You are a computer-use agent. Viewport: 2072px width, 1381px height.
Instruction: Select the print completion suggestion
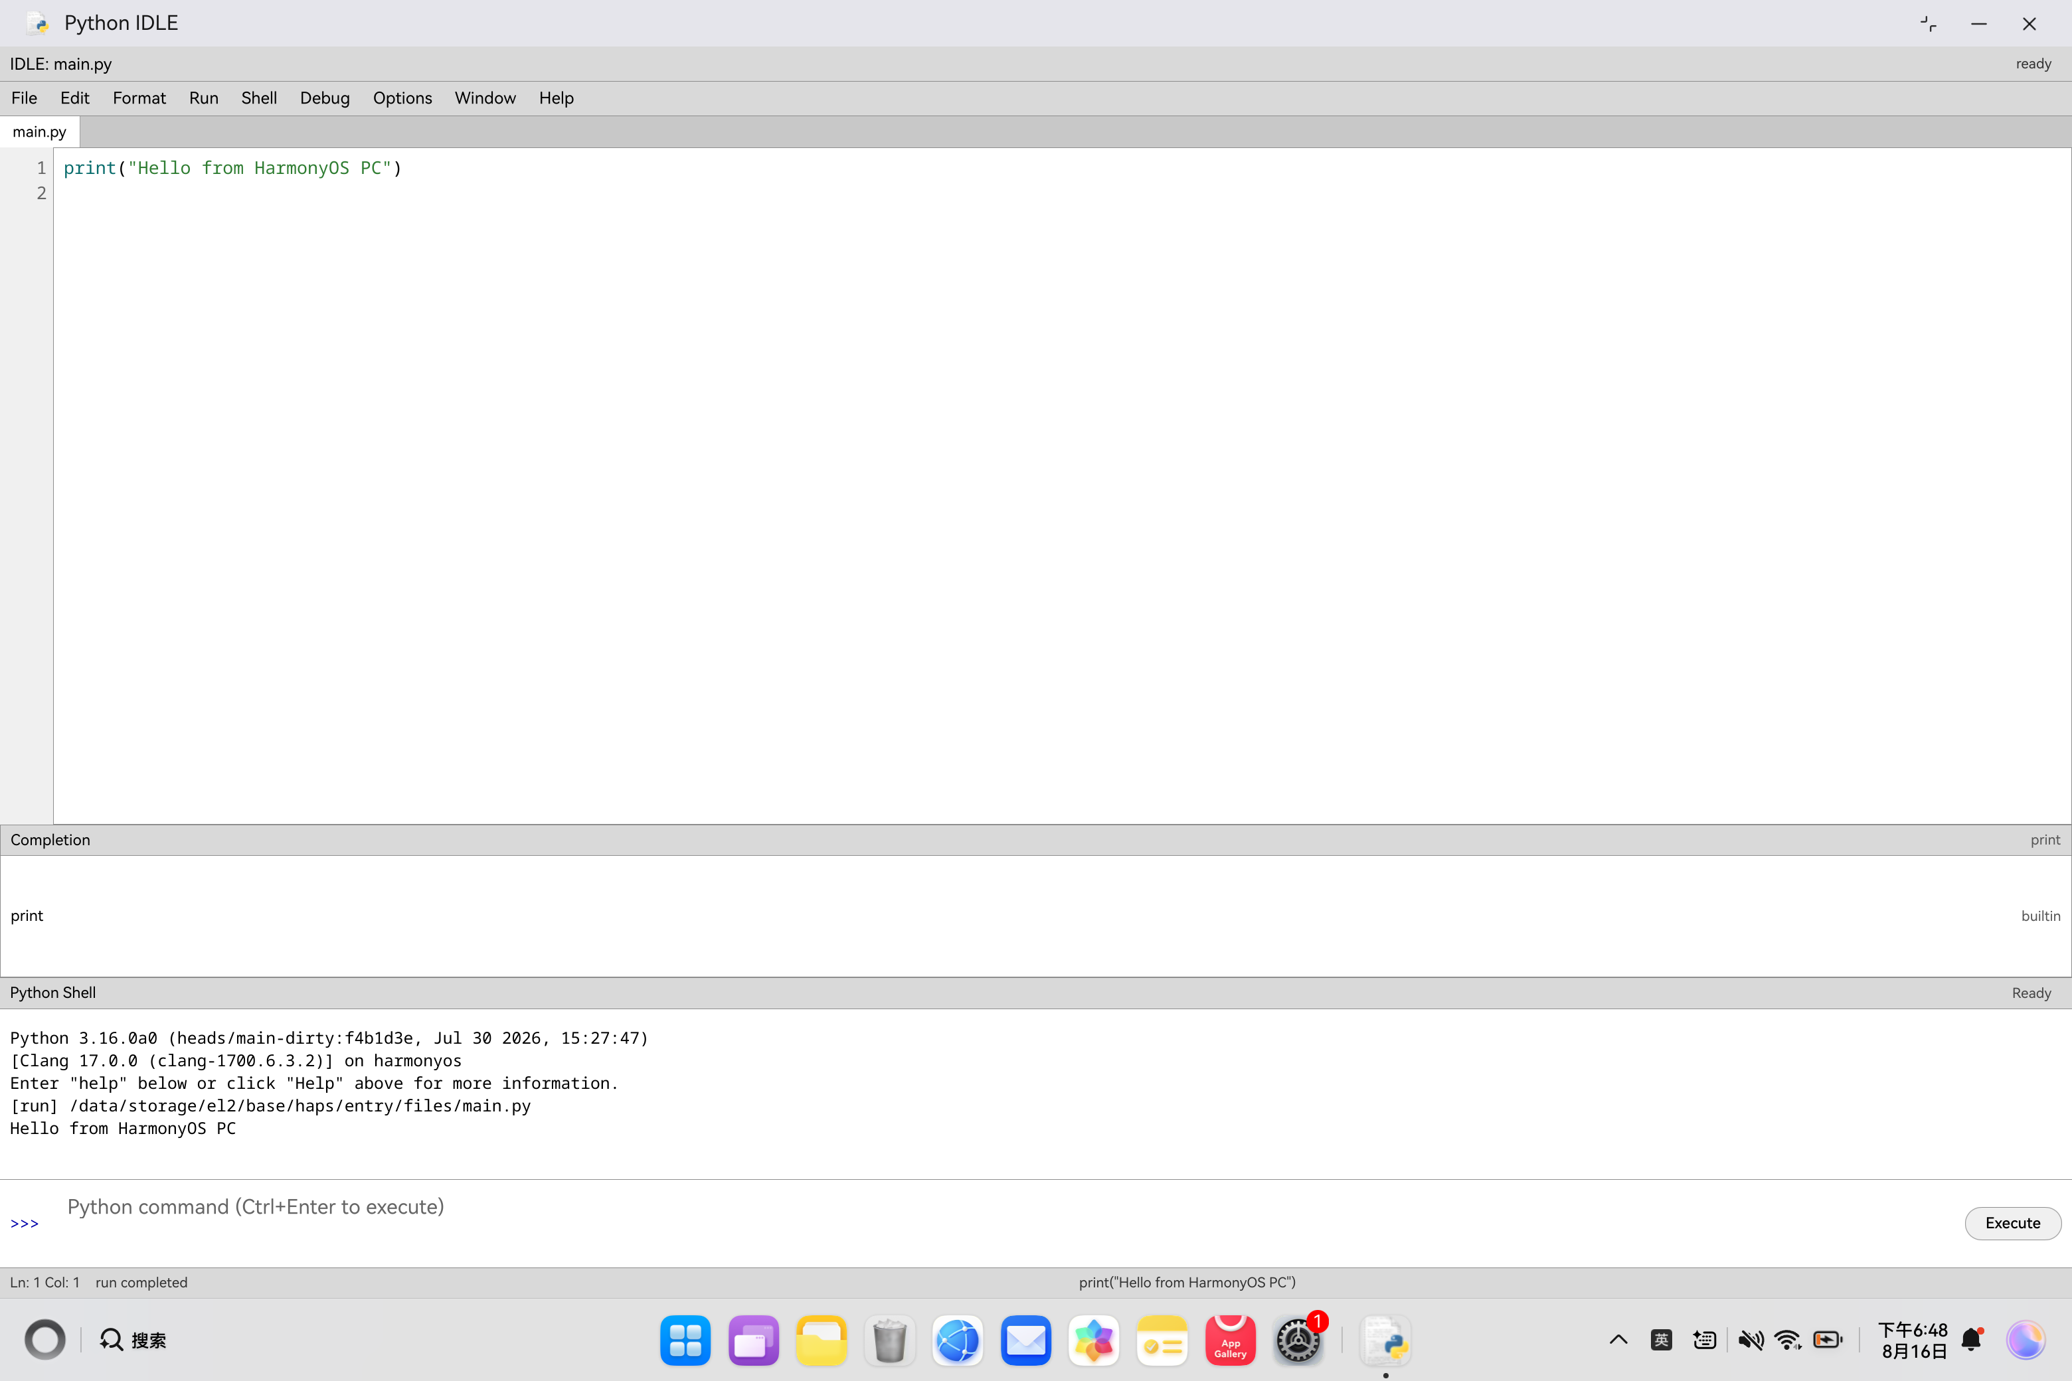1035,916
